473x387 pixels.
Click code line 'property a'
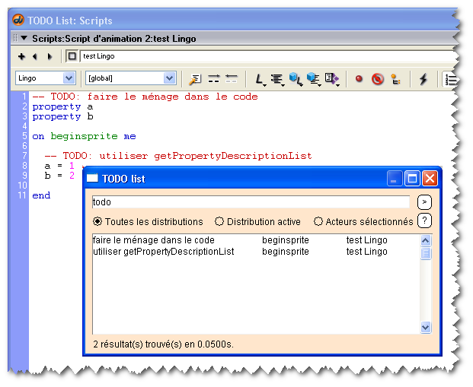coord(62,106)
